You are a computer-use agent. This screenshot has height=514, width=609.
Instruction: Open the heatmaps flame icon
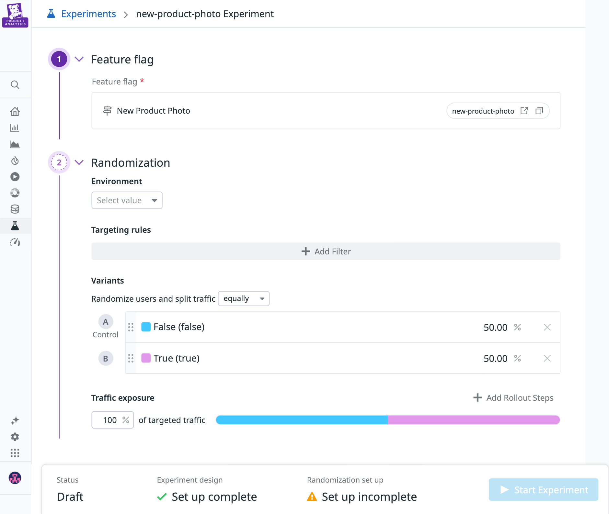point(15,161)
